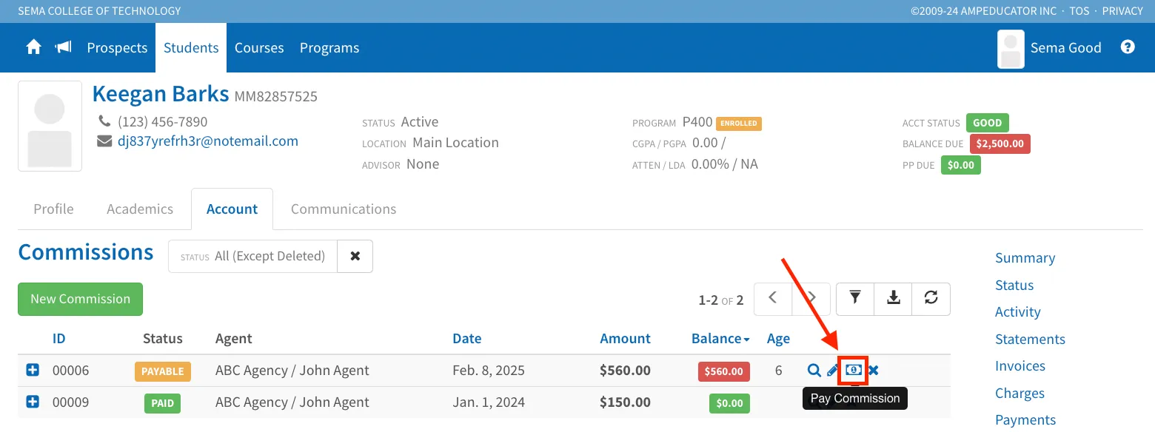Open the Activity sidebar link
This screenshot has width=1155, height=432.
(1018, 311)
